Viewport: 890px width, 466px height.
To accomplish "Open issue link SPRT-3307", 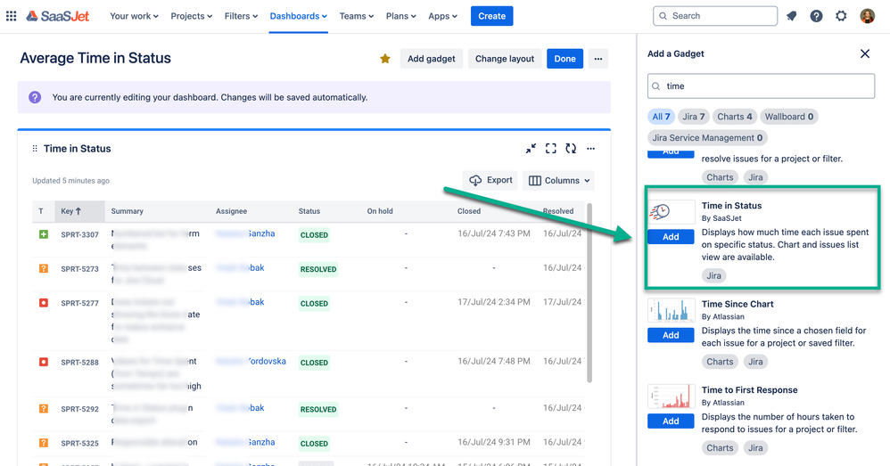I will (x=79, y=235).
